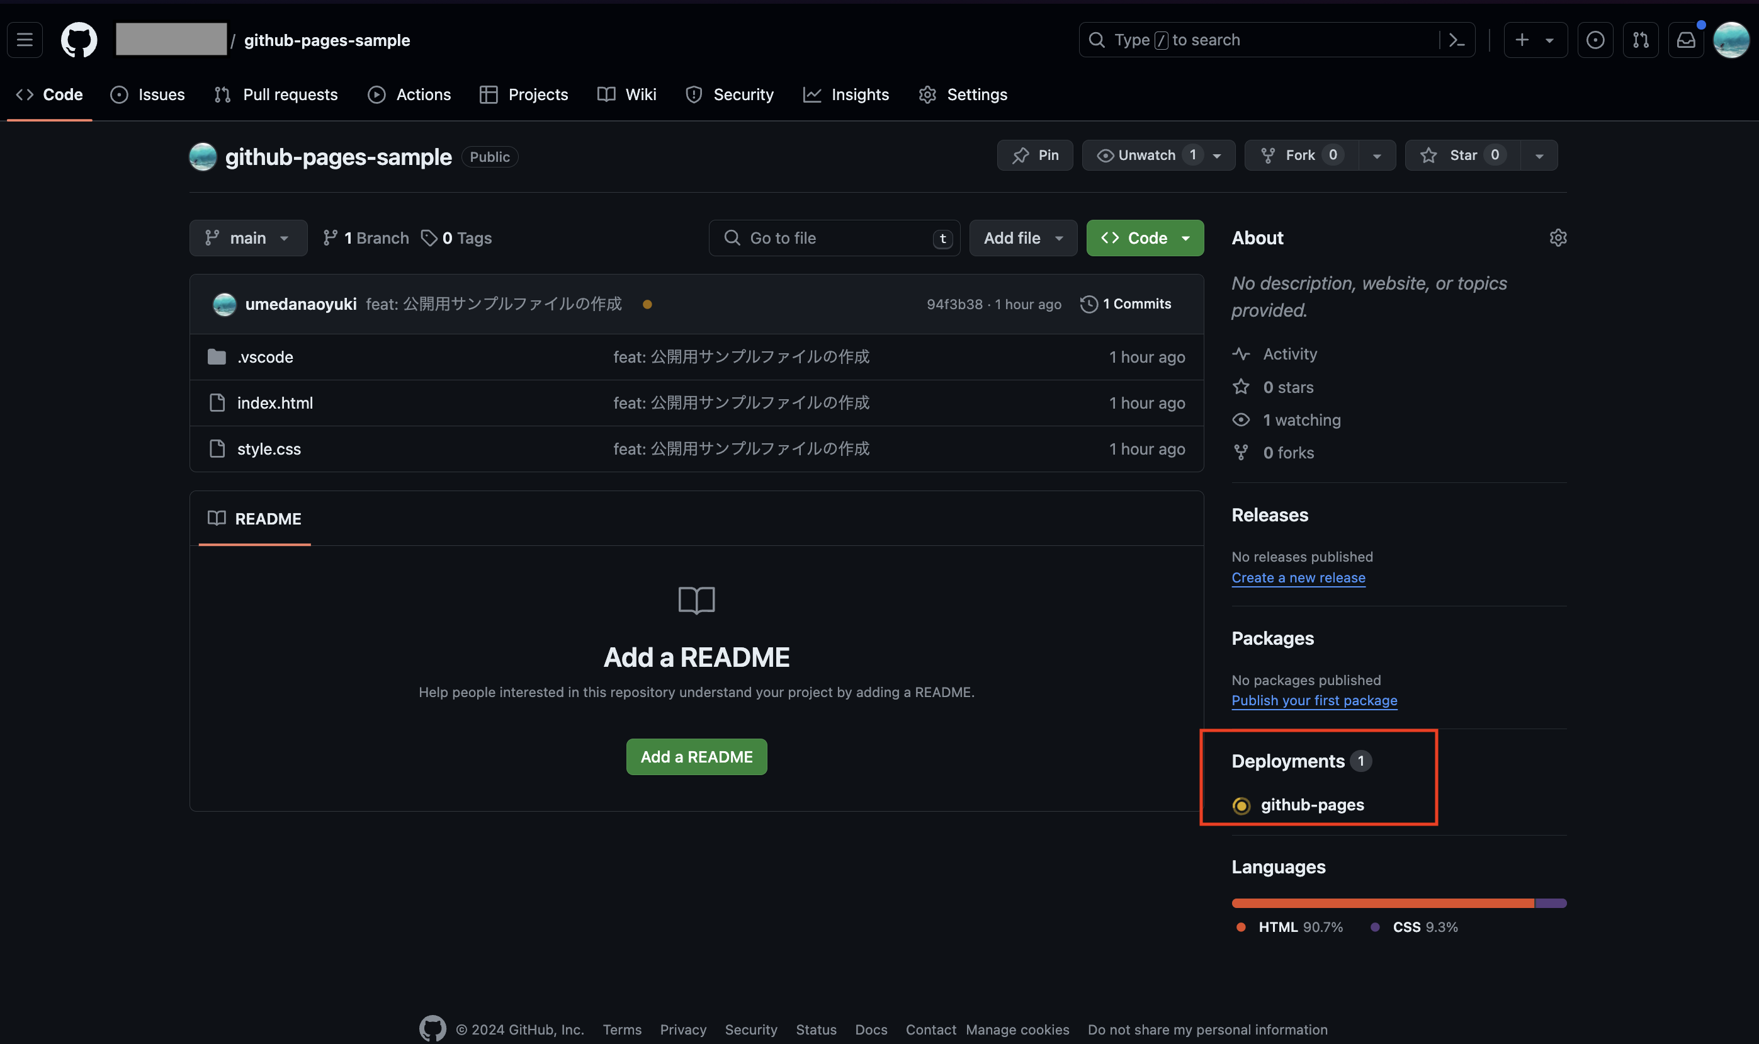
Task: Open pull requests icon in header
Action: 1640,40
